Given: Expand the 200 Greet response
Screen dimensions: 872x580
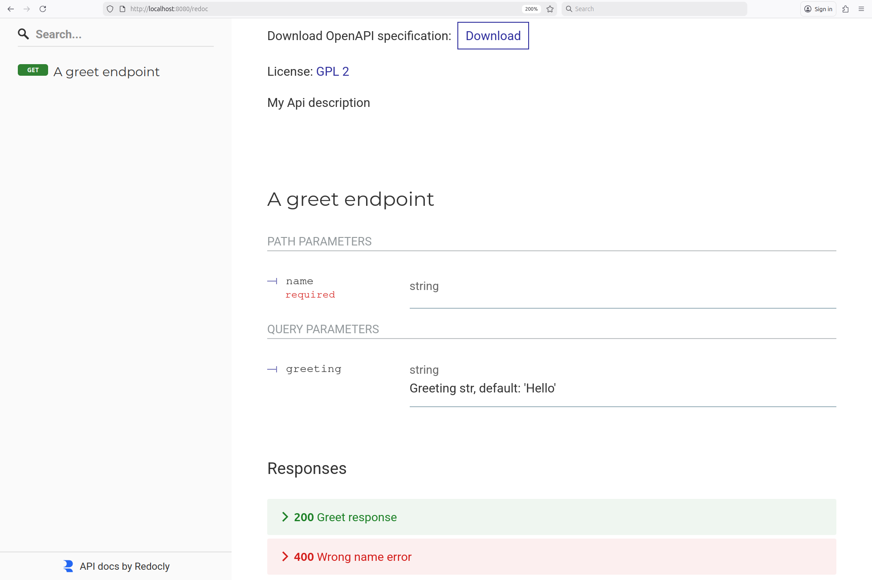Looking at the screenshot, I should 345,517.
